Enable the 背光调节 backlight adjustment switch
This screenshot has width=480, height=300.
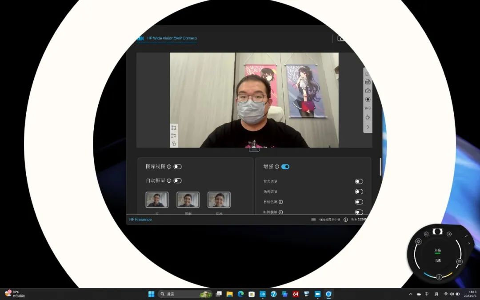pos(359,181)
